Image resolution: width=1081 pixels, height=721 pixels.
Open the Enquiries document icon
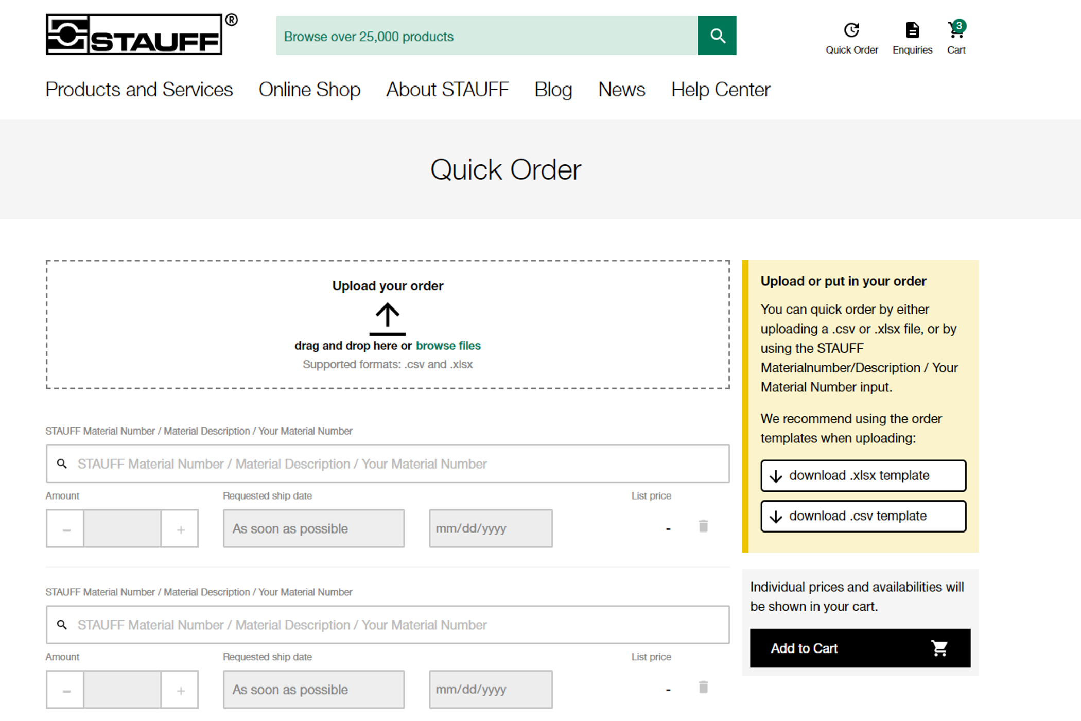tap(912, 30)
